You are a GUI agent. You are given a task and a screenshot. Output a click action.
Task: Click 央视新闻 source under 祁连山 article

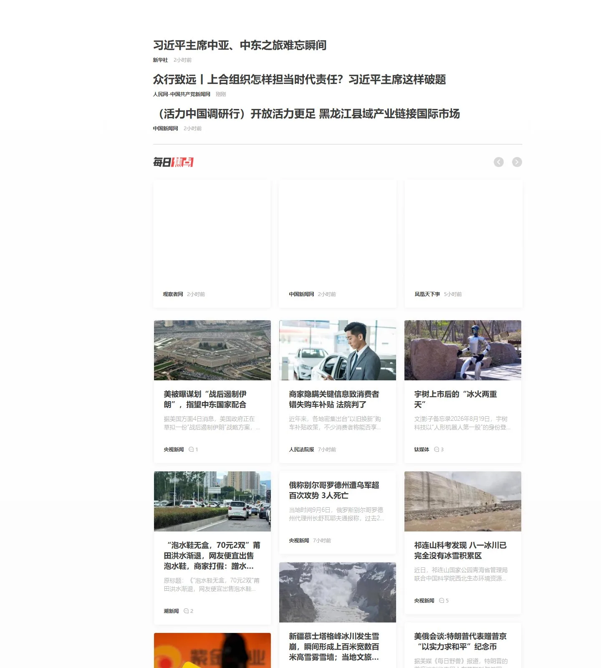click(x=424, y=601)
